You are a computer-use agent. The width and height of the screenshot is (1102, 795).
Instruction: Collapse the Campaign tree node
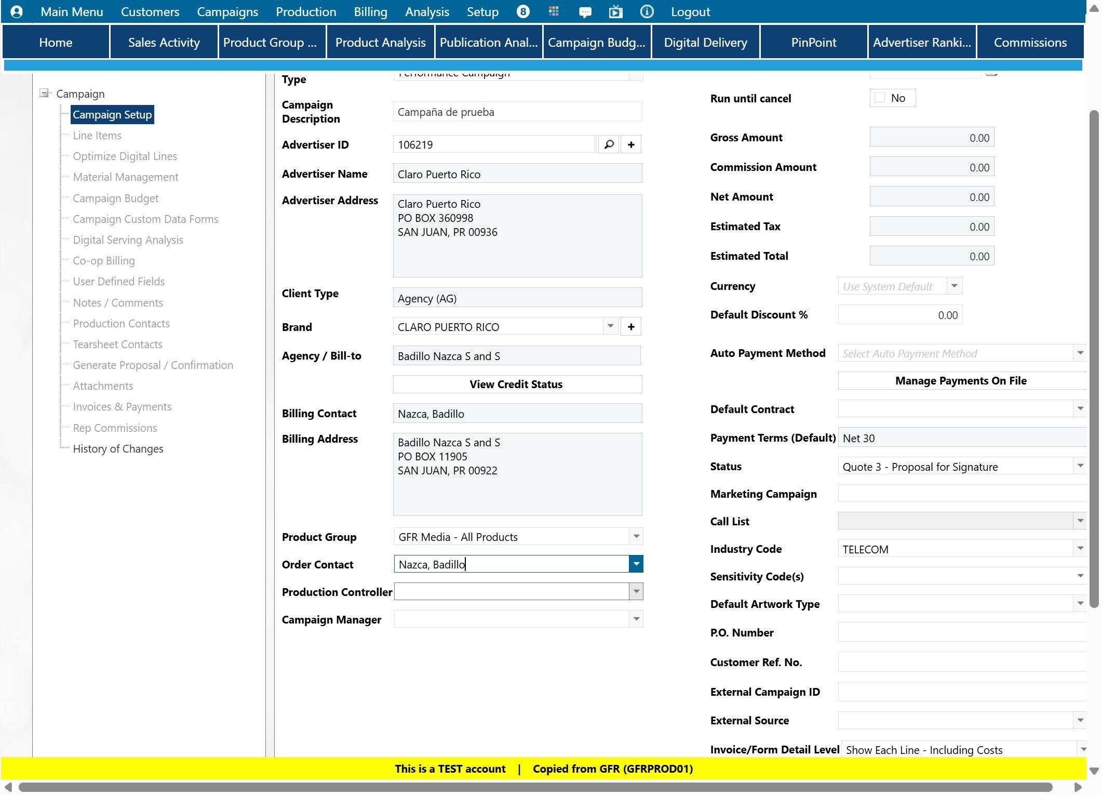tap(45, 94)
